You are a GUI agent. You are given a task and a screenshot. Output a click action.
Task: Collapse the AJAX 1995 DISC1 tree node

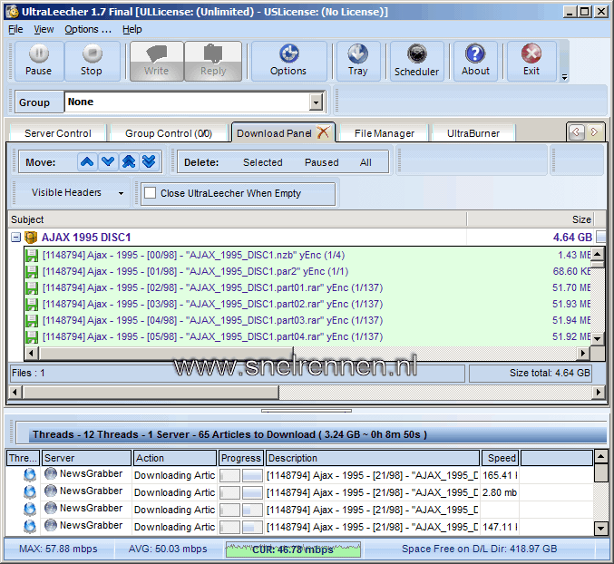15,238
